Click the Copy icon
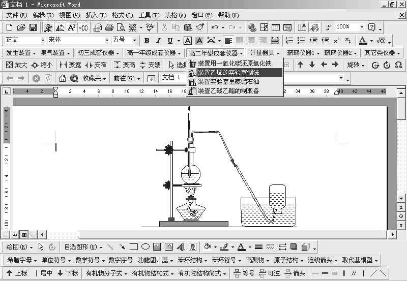The image size is (407, 281). (176, 27)
